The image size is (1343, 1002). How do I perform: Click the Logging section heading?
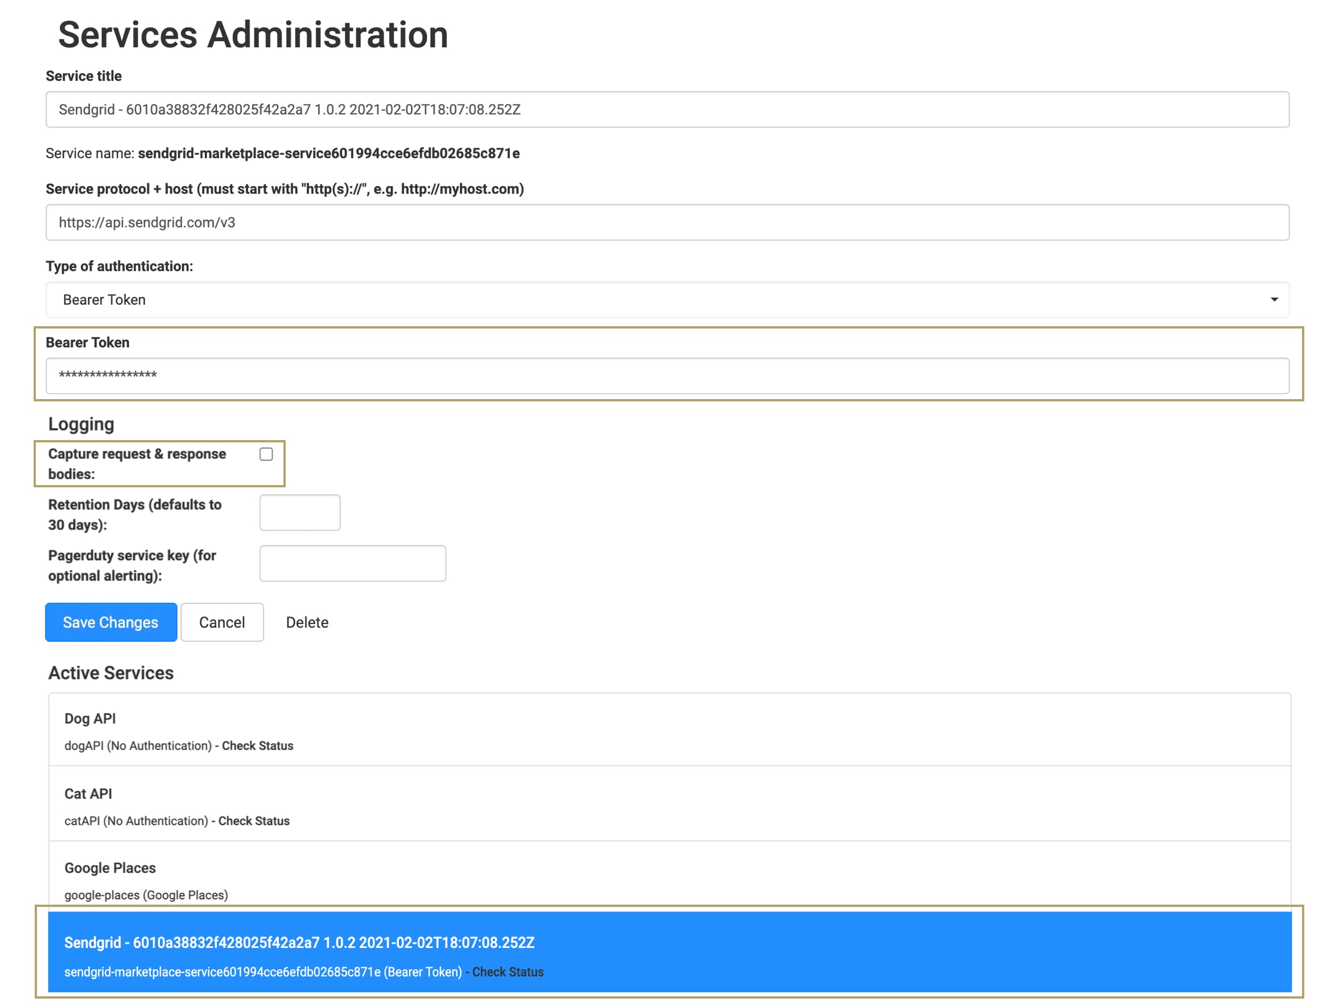(81, 424)
